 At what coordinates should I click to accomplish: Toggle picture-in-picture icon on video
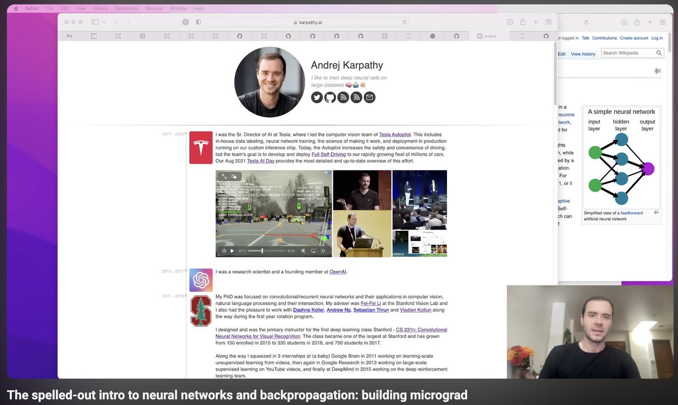coord(234,177)
